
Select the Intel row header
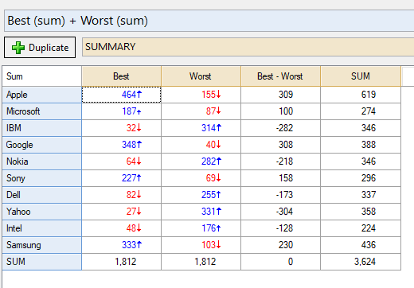42,228
